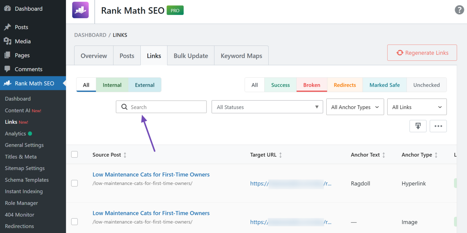Open the All Links dropdown filter
The height and width of the screenshot is (233, 467).
(417, 107)
